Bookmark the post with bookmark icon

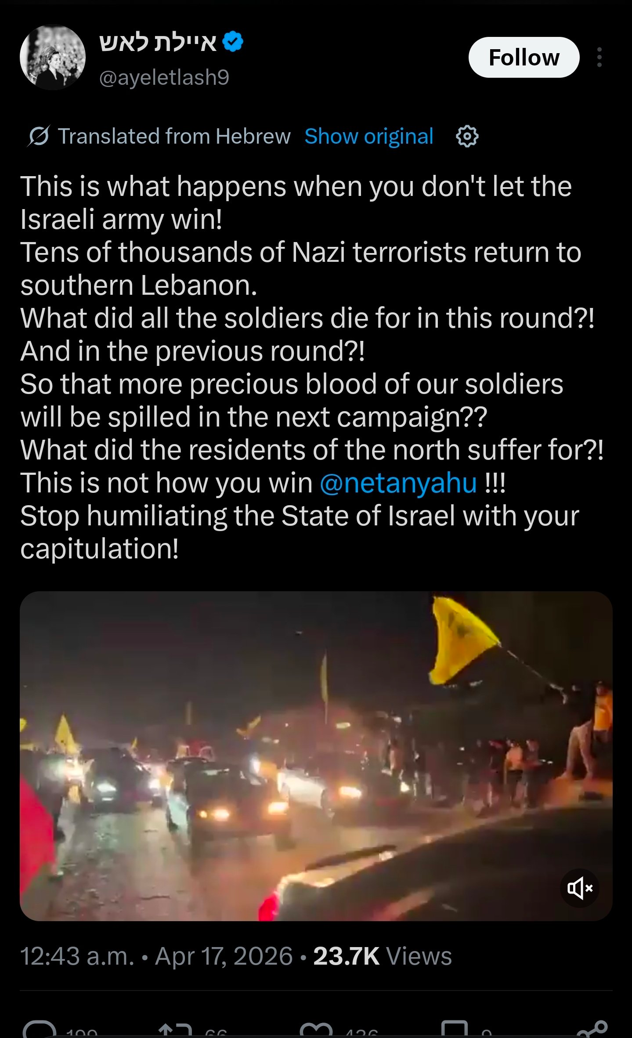tap(454, 1030)
